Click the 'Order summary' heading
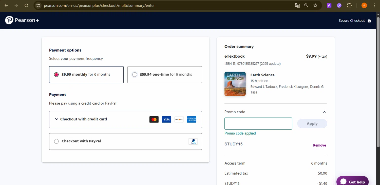Viewport: 380px width, 185px height. click(x=239, y=47)
